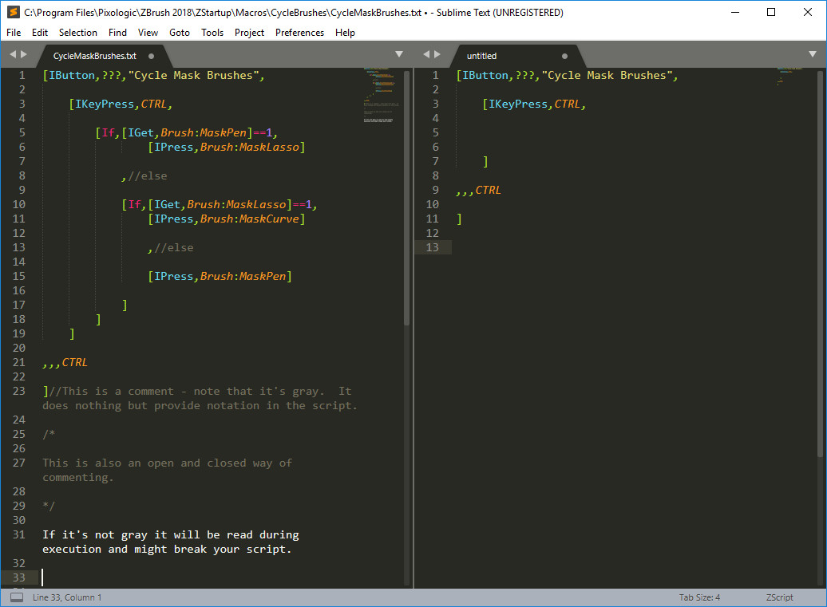Click the //else comment on line 8

pyautogui.click(x=147, y=176)
